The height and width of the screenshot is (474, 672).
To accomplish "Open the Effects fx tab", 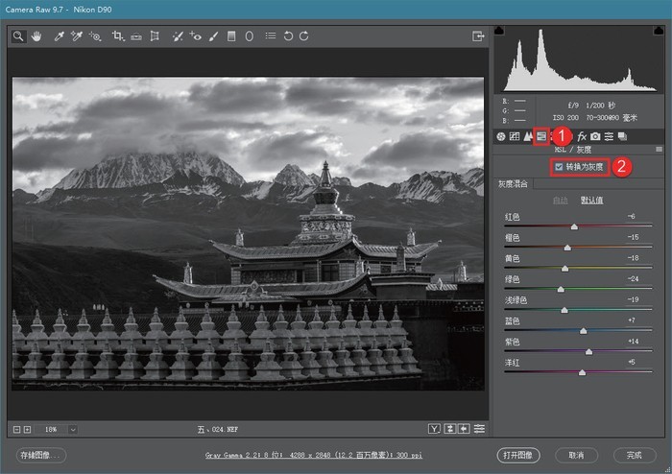I will 582,136.
